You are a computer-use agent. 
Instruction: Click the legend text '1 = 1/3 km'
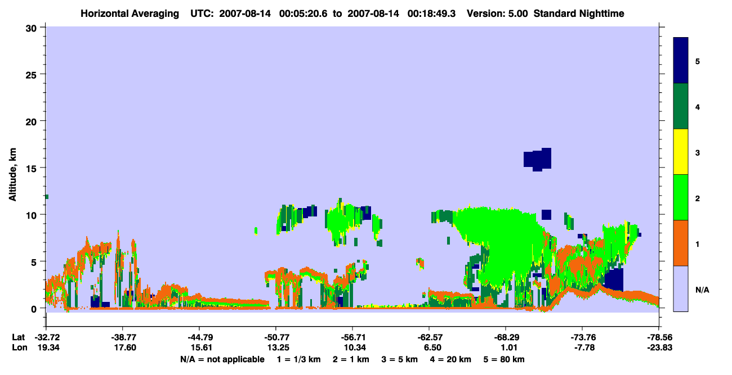tap(299, 359)
